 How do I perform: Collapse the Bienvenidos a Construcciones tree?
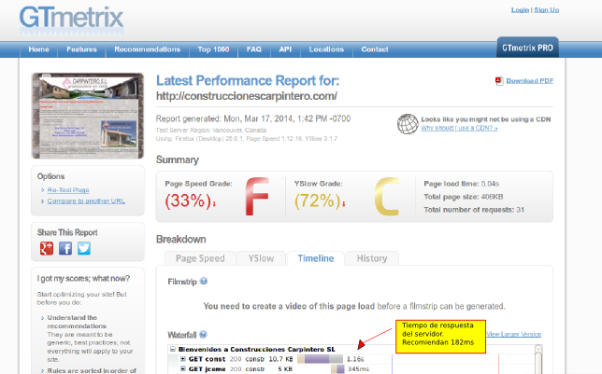point(173,349)
